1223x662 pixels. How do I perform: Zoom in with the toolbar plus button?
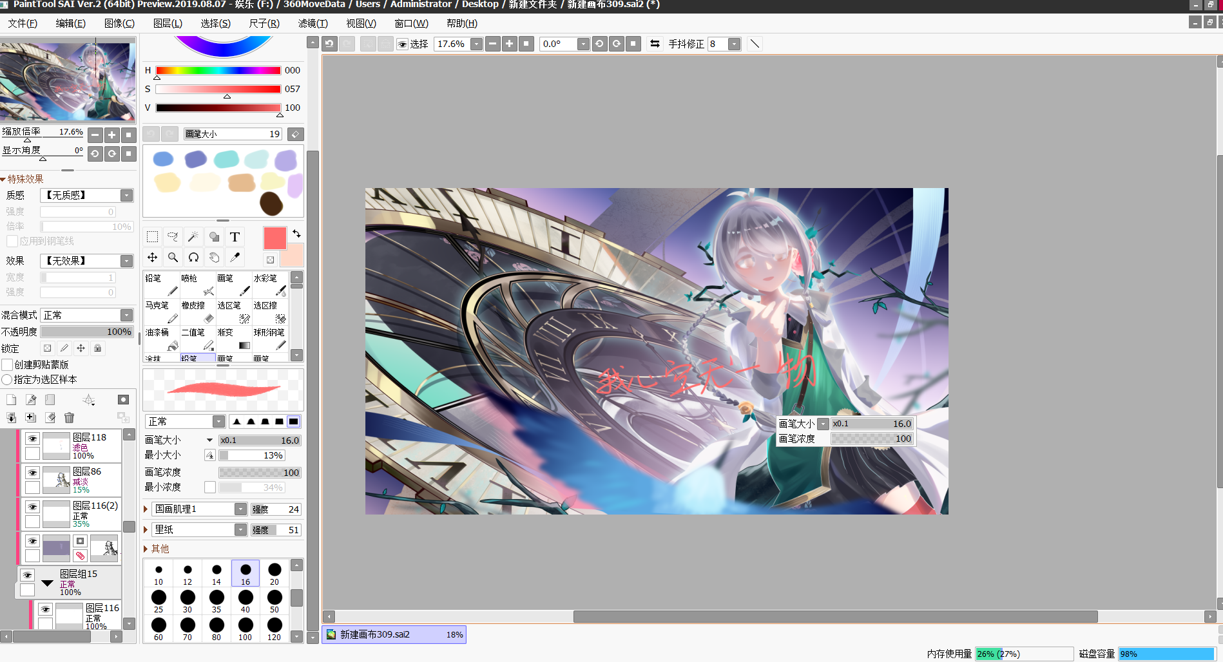click(509, 44)
